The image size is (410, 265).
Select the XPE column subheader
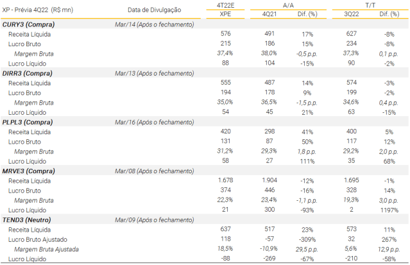[x=225, y=13]
